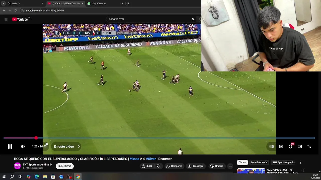Mute the video with the speaker icon

pos(23,146)
